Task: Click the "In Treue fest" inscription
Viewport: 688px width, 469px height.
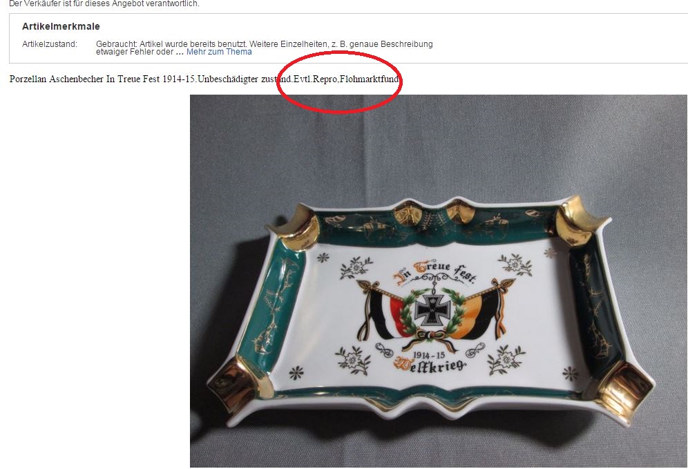Action: coord(434,271)
